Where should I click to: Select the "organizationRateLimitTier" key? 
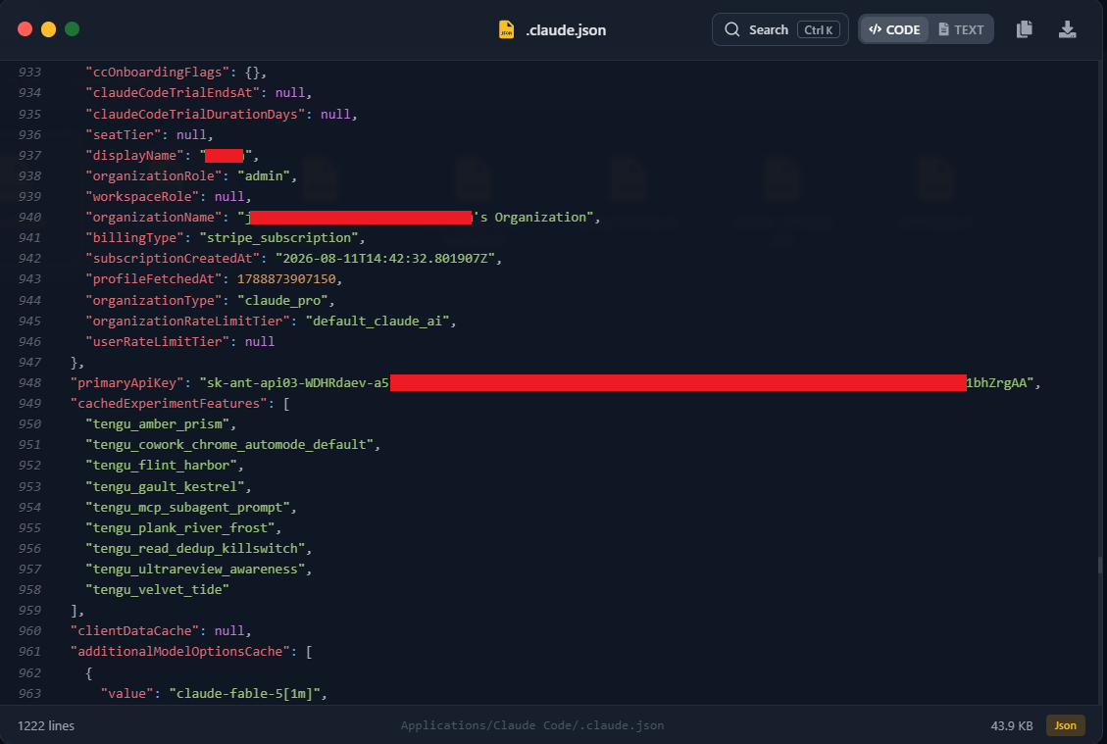tap(188, 321)
